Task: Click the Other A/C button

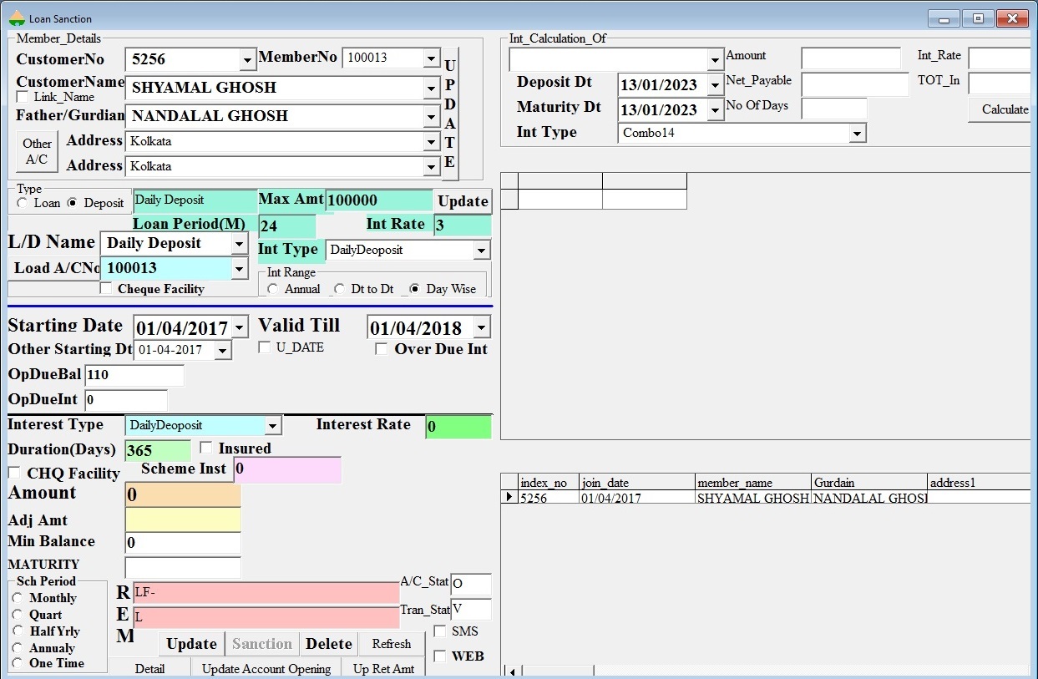Action: coord(37,152)
